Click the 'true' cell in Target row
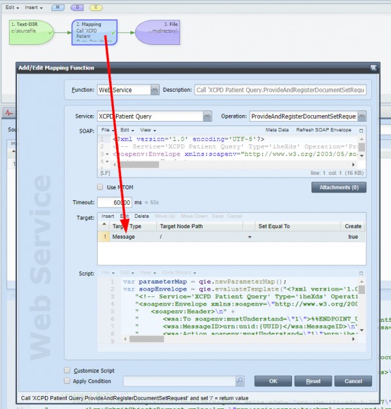Viewport: 391px width, 409px height. pos(353,237)
